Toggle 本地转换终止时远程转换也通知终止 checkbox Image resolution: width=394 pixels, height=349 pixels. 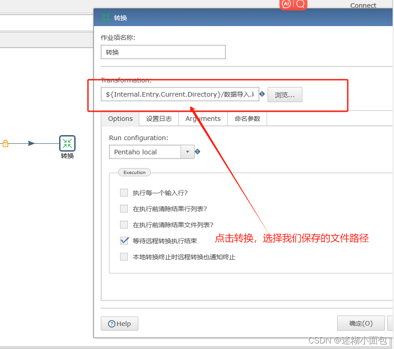pyautogui.click(x=124, y=256)
